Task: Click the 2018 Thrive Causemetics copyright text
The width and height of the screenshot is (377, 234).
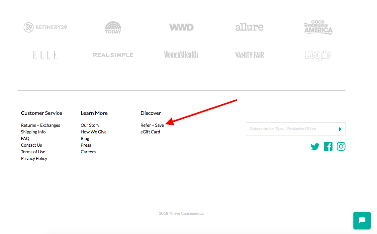Action: (x=182, y=213)
